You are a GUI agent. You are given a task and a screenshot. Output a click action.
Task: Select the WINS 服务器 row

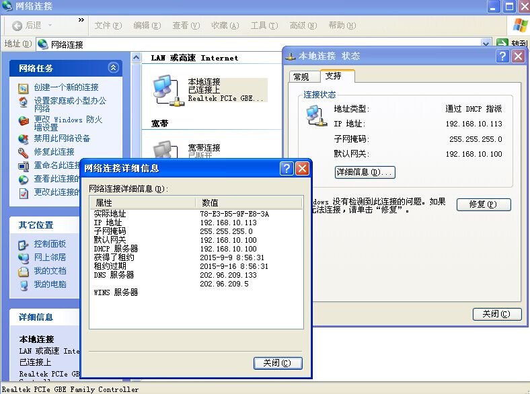[x=196, y=292]
